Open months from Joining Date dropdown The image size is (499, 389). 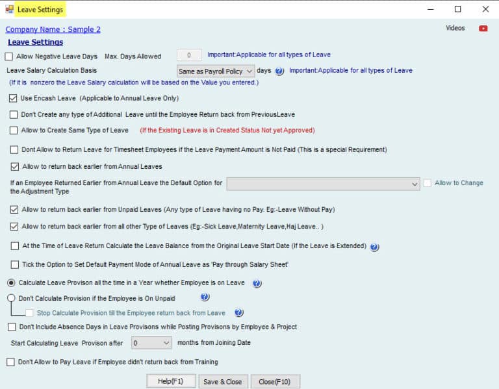pos(151,343)
